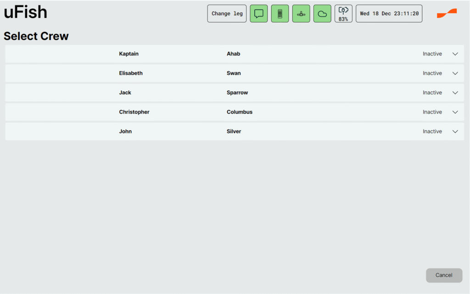
Task: Select crew member Christopher
Action: [x=134, y=112]
